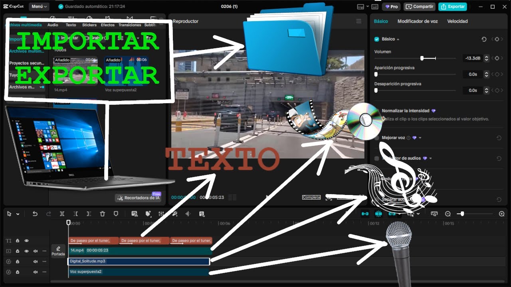Viewport: 511px width, 287px height.
Task: Enable the Mejorar voz checkbox
Action: tap(376, 138)
